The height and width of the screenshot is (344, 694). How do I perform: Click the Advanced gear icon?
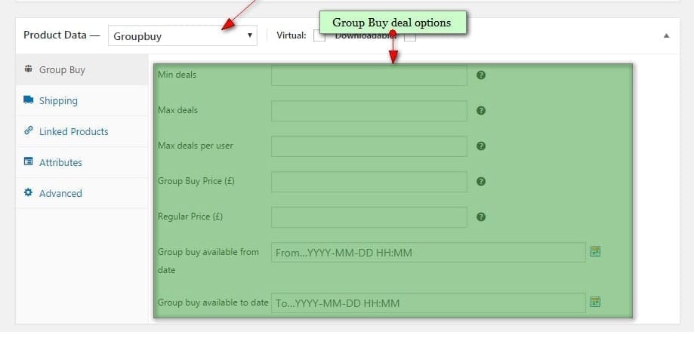[x=29, y=192]
